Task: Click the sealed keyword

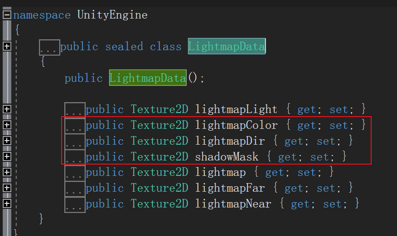Action: pos(124,47)
